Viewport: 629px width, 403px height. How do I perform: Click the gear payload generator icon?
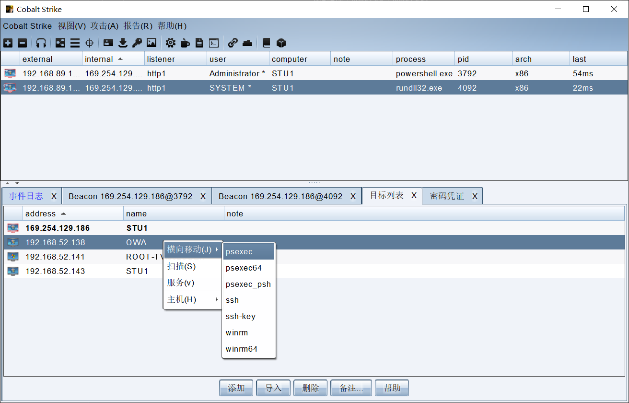pos(171,43)
